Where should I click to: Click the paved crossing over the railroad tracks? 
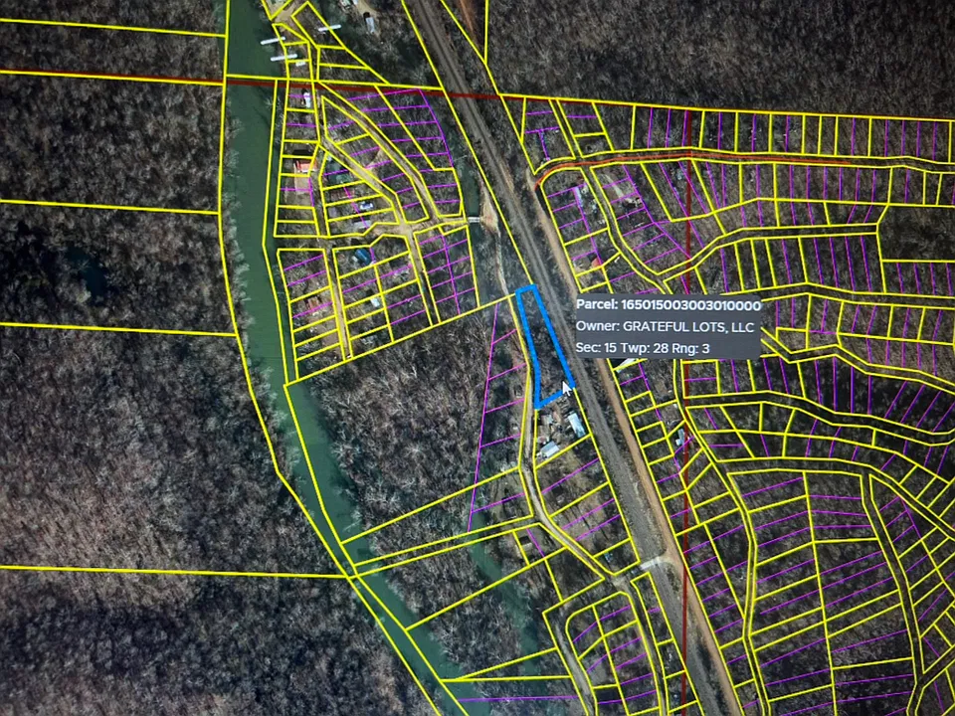[x=654, y=561]
